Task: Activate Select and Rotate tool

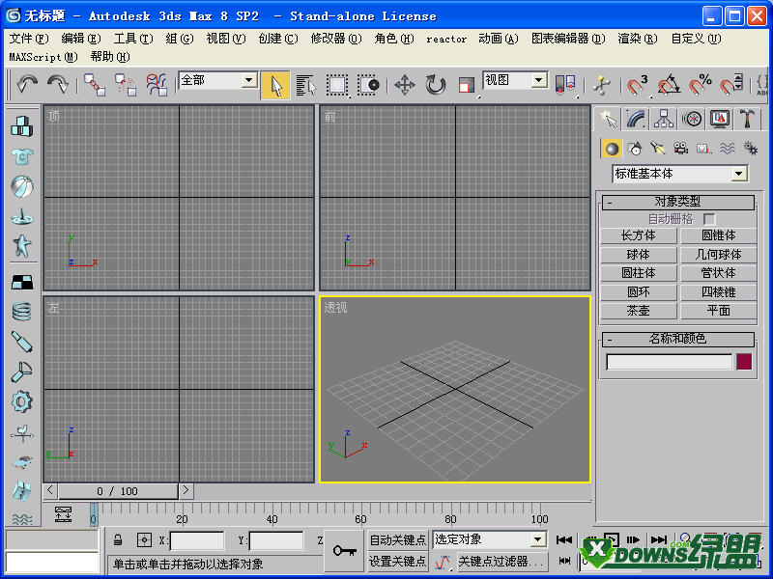Action: pos(436,85)
